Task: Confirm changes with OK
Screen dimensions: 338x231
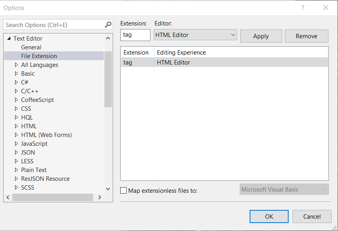Action: 269,216
